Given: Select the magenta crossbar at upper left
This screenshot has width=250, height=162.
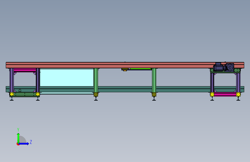Looking at the screenshot, I should click(25, 70).
